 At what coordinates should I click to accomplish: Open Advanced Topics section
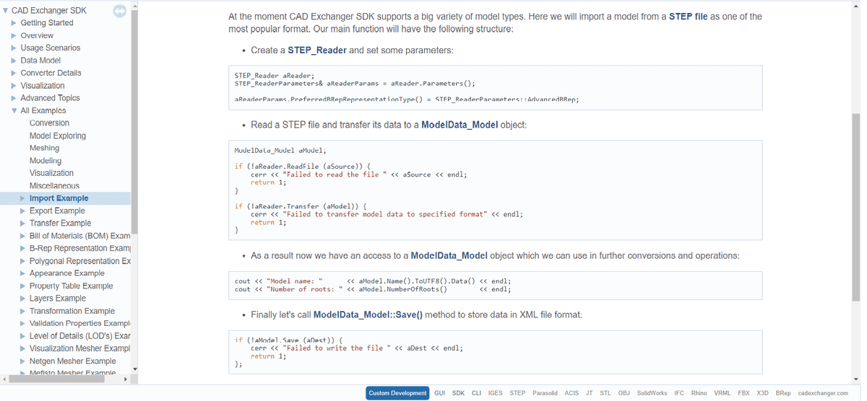pyautogui.click(x=50, y=98)
